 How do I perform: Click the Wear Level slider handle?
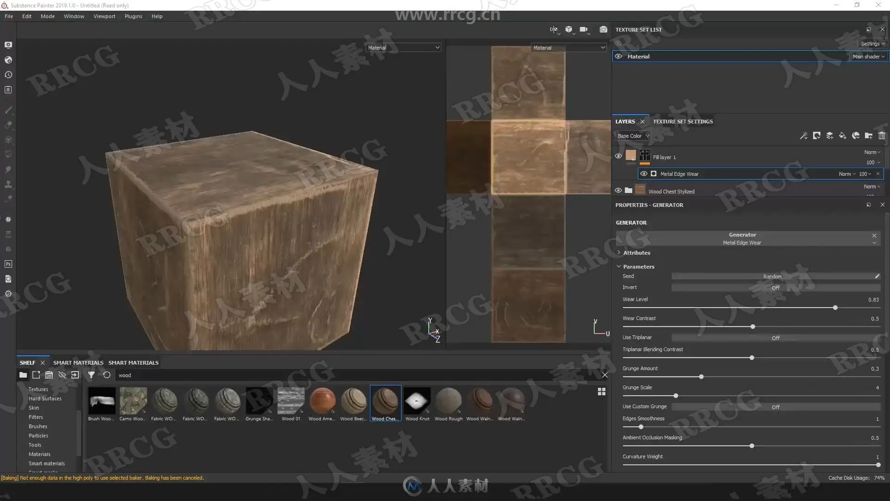pyautogui.click(x=835, y=308)
